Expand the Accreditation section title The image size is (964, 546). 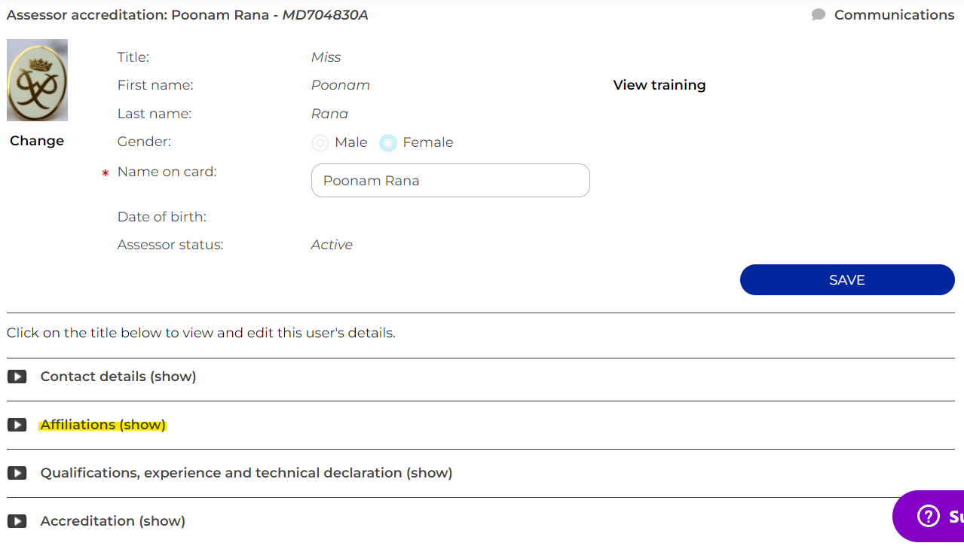pyautogui.click(x=113, y=521)
